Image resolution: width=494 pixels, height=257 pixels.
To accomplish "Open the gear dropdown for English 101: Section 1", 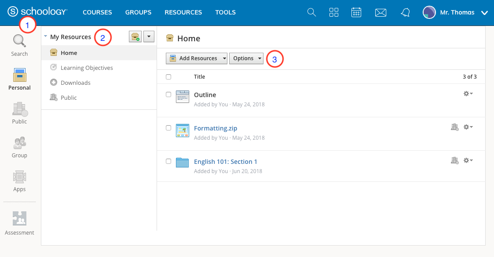I will [468, 160].
